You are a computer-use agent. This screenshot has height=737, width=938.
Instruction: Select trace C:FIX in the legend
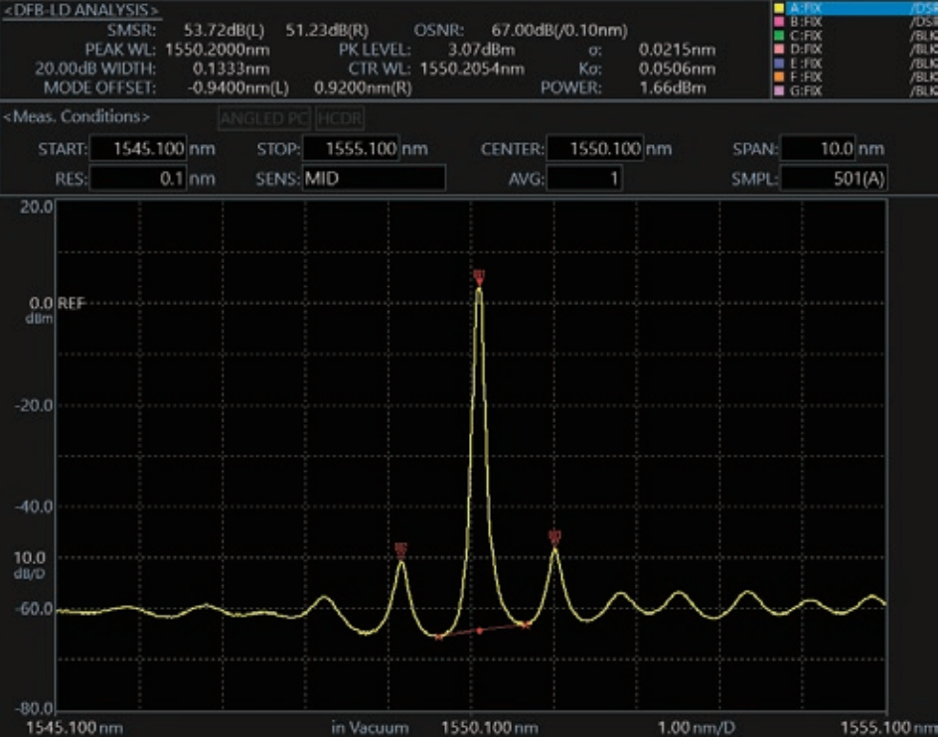805,36
